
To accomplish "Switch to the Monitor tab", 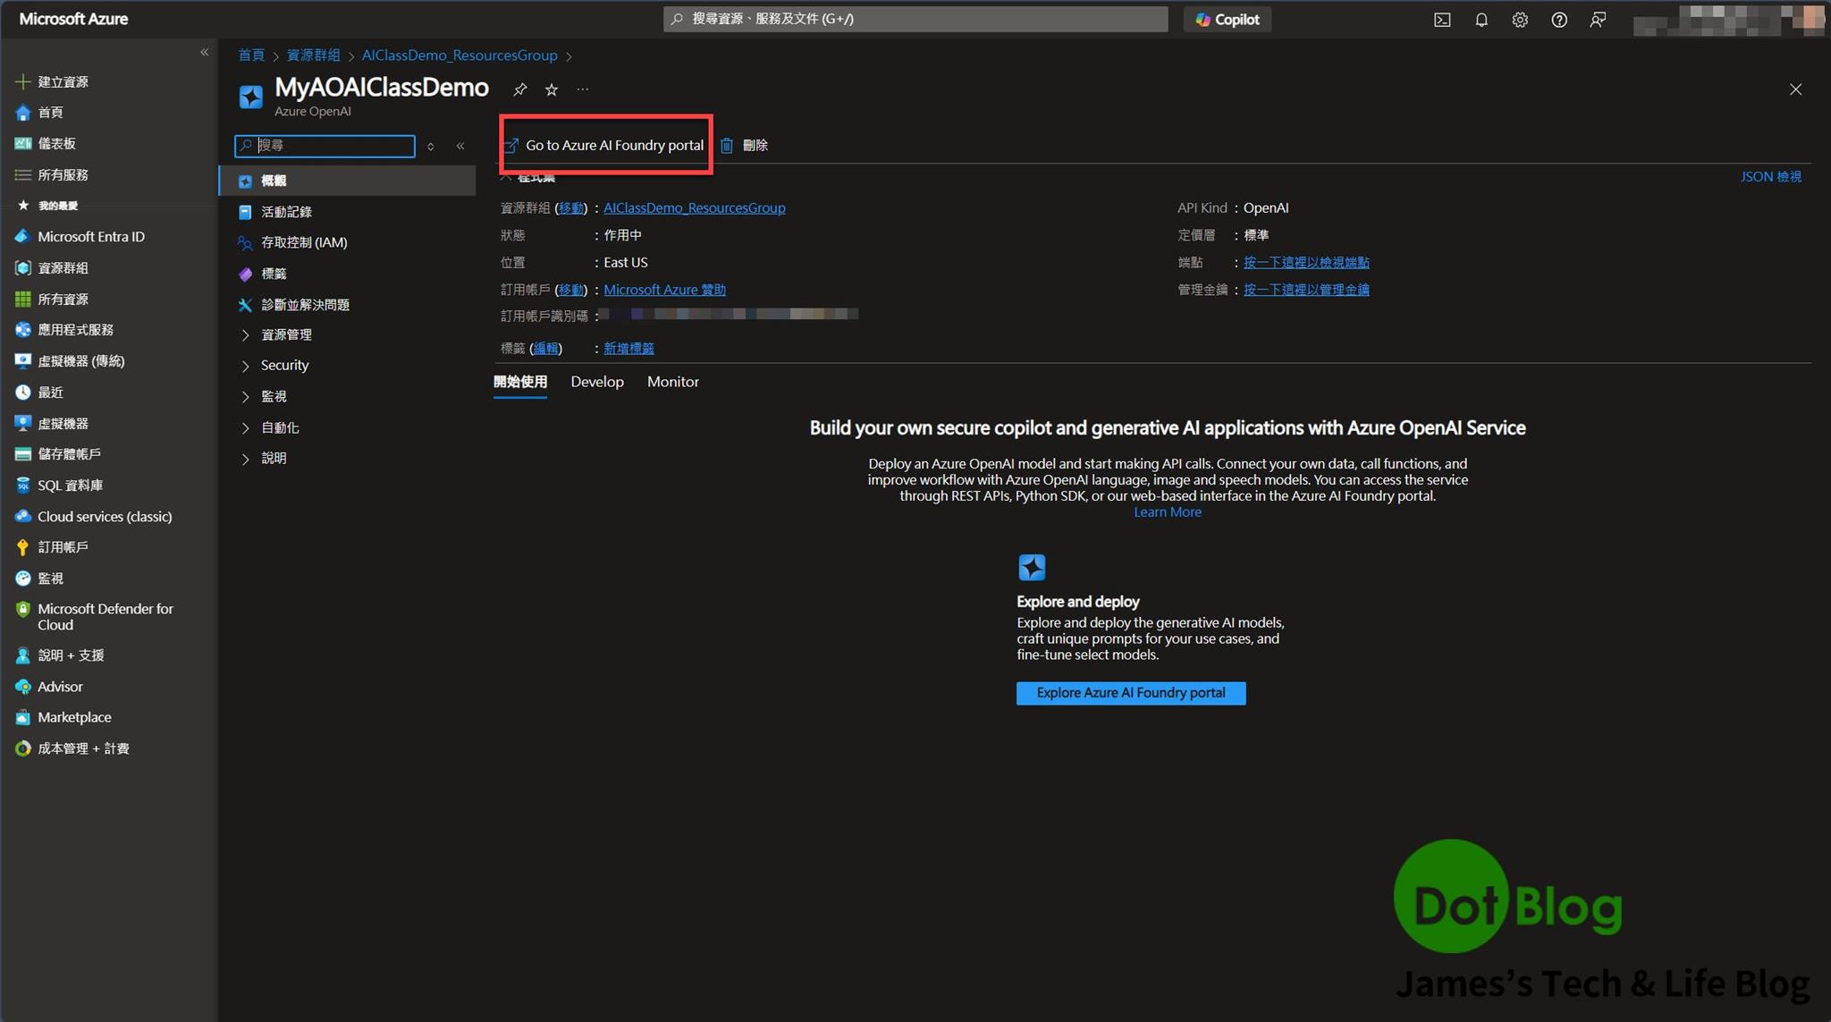I will [x=672, y=382].
